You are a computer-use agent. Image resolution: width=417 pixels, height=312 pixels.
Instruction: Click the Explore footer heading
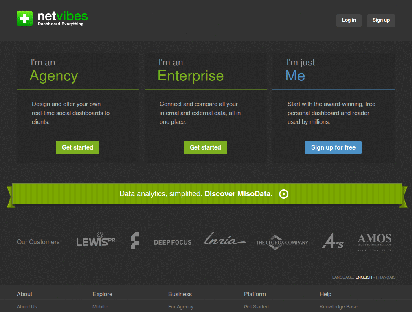pos(102,294)
